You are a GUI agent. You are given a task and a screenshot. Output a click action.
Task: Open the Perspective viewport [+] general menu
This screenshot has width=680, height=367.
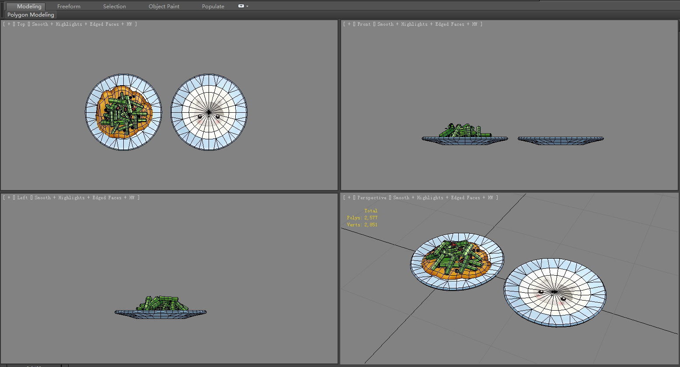pos(349,197)
